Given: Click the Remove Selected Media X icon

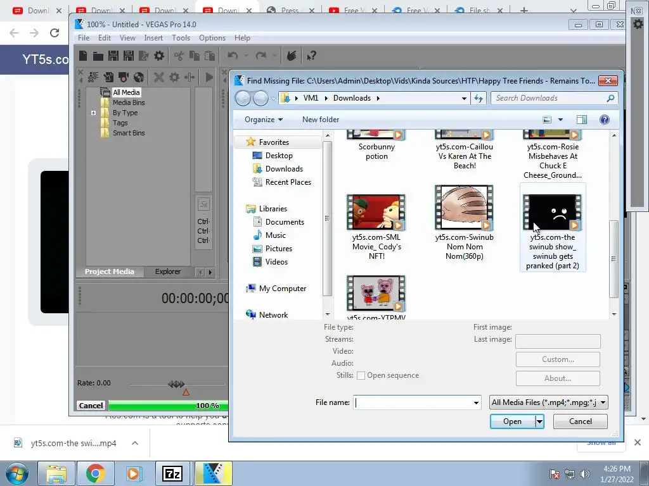Looking at the screenshot, I should (x=159, y=77).
